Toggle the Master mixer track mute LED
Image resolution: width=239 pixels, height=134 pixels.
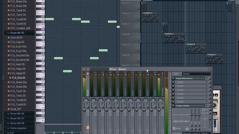coord(88,103)
